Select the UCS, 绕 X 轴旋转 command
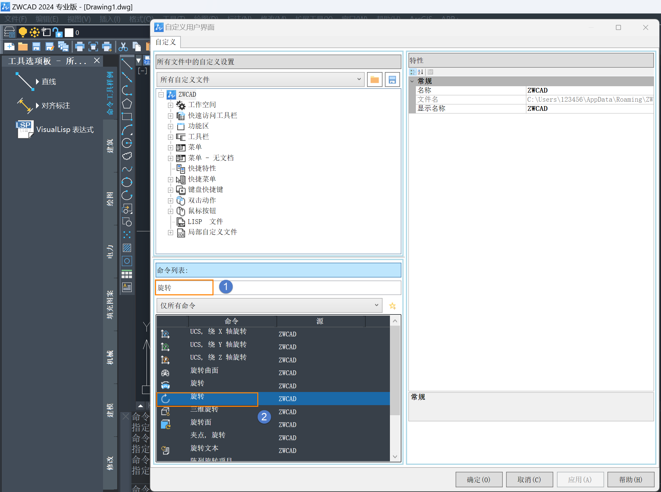 (273, 334)
